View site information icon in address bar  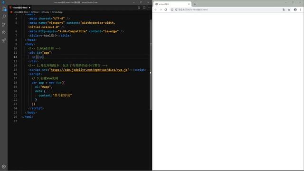pos(172,9)
